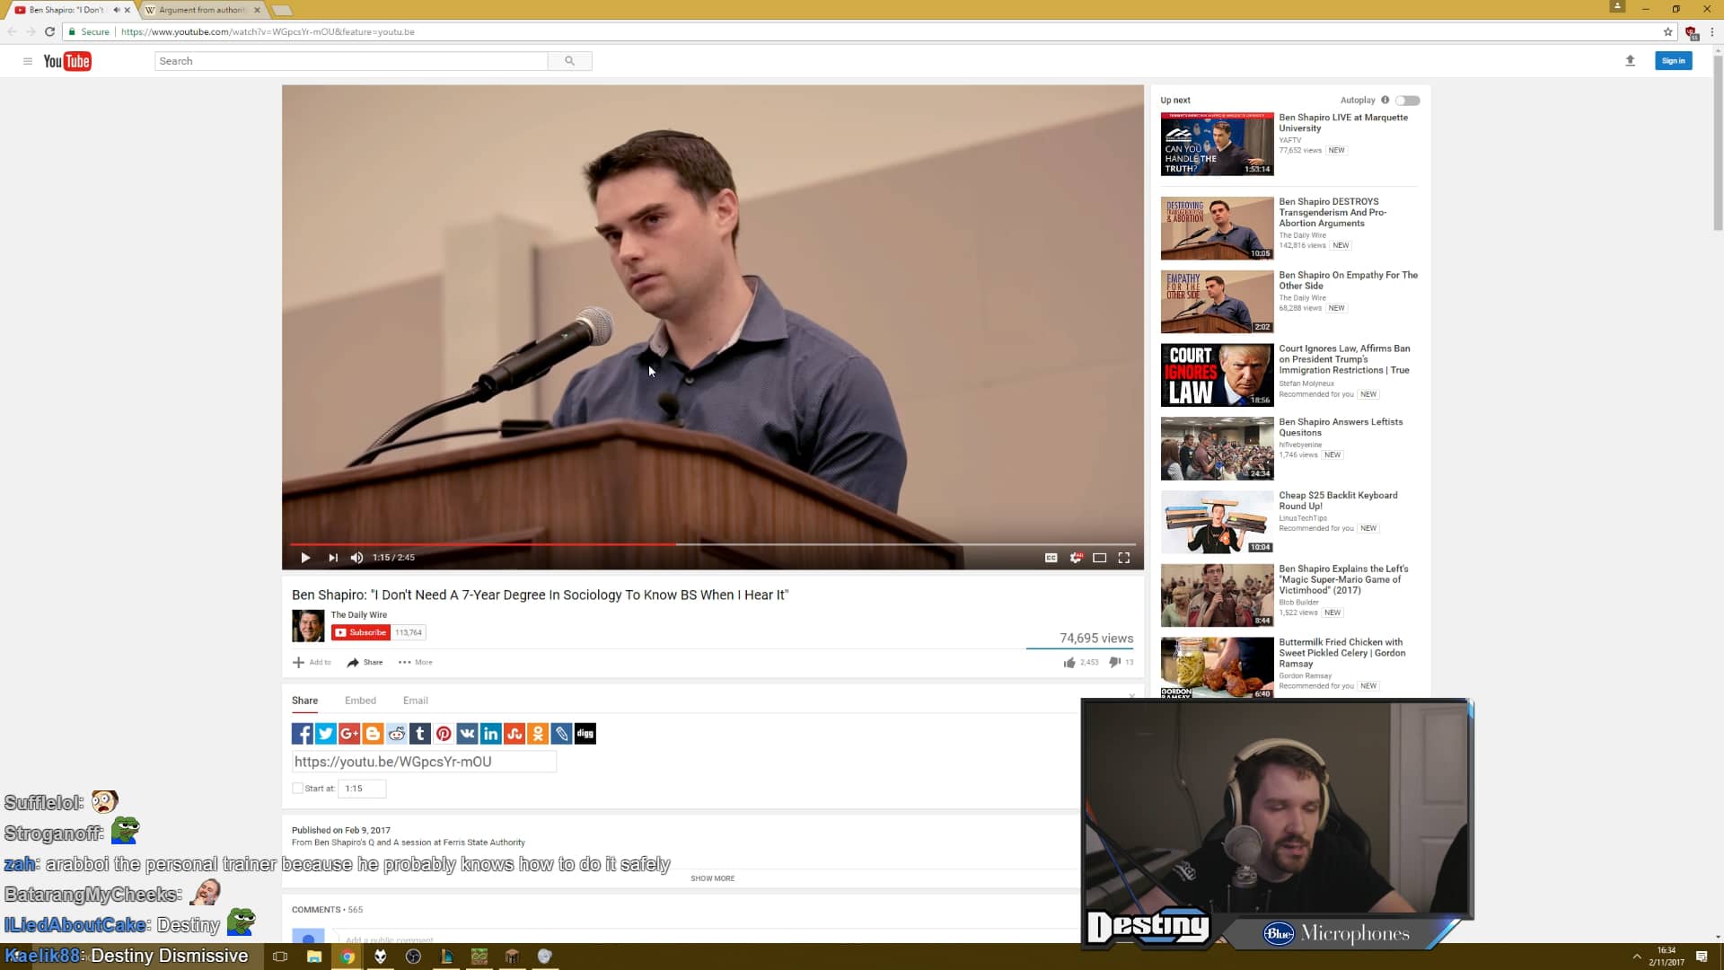Switch to the Embed tab
This screenshot has width=1724, height=970.
click(x=360, y=701)
